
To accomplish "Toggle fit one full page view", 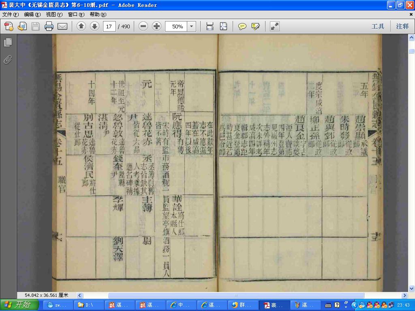I will click(223, 26).
